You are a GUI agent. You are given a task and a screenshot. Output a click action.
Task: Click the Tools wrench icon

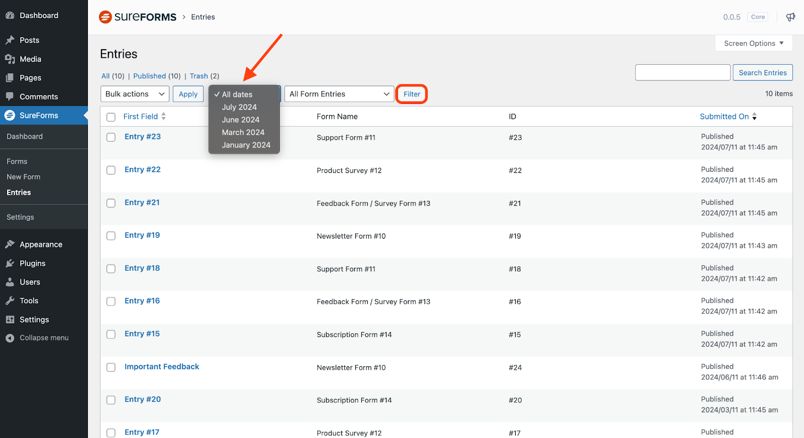click(x=10, y=301)
